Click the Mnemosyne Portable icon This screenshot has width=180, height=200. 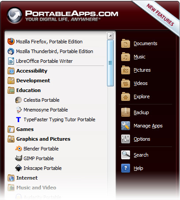(x=19, y=110)
